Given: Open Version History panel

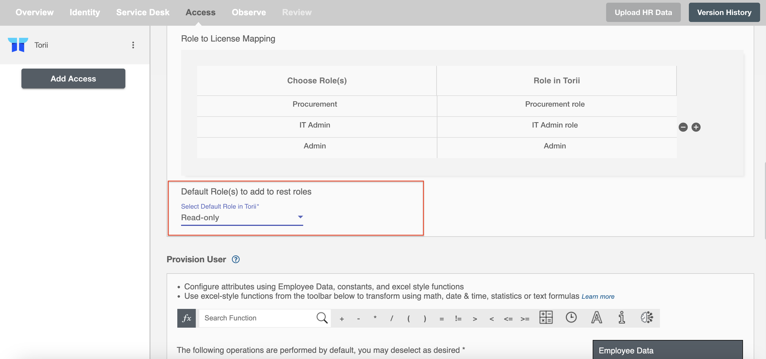Looking at the screenshot, I should [x=724, y=12].
